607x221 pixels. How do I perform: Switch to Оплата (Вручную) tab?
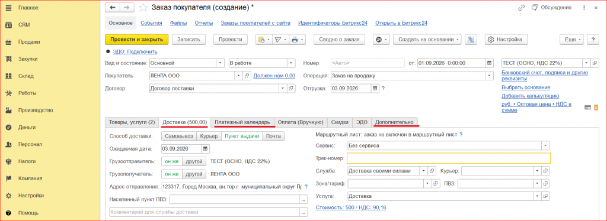(x=301, y=122)
